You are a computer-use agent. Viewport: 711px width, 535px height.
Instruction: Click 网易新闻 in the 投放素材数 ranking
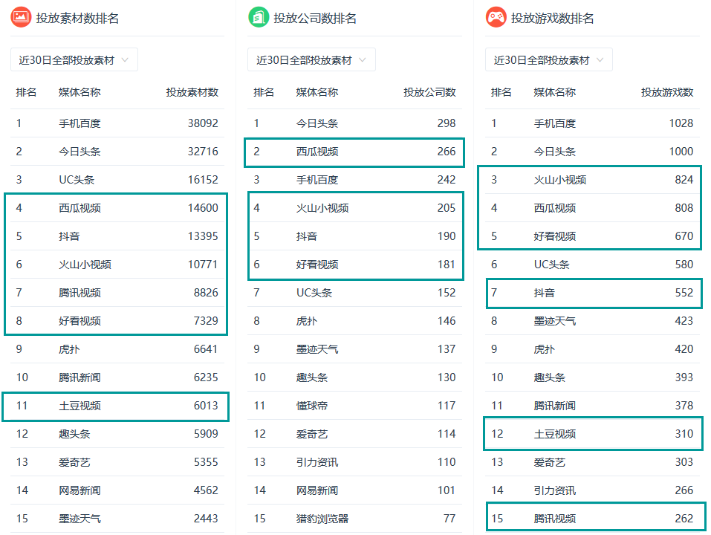tap(79, 490)
